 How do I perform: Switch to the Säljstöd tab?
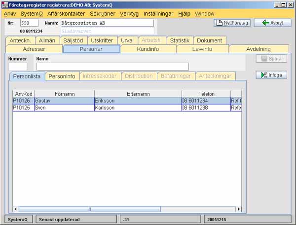click(x=73, y=40)
